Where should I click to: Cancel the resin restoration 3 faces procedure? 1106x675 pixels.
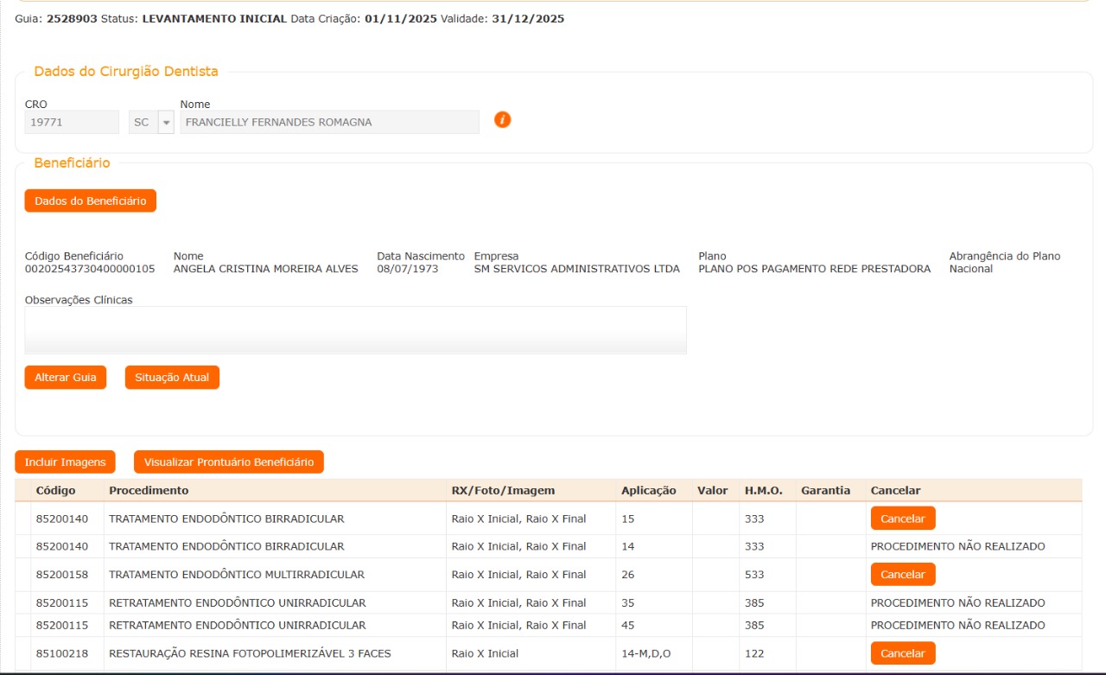[902, 653]
